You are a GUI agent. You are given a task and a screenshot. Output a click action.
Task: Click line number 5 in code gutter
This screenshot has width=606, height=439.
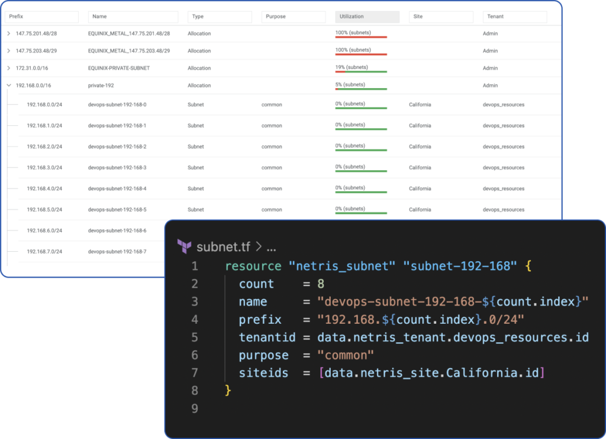click(194, 337)
